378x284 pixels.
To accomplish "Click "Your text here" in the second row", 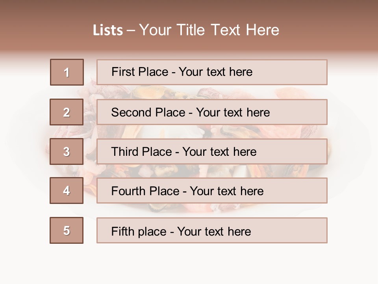I will click(x=233, y=112).
